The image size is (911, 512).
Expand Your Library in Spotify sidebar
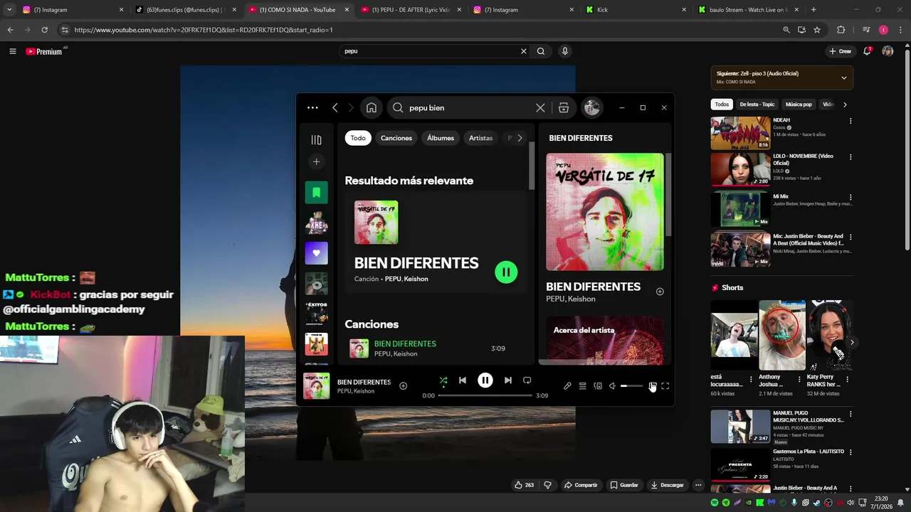tap(317, 140)
